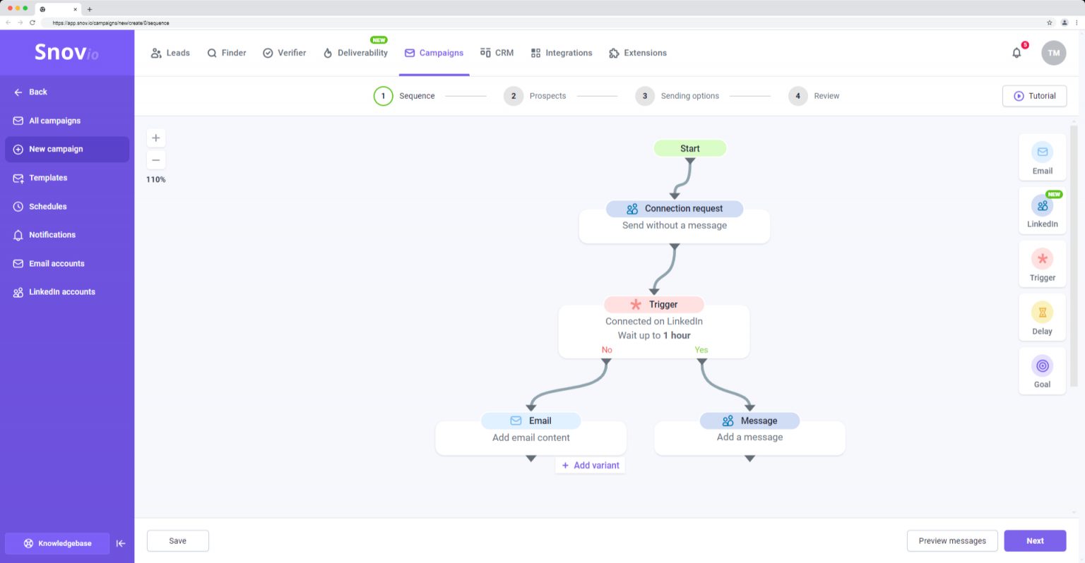Open the notifications bell icon
1085x563 pixels.
1016,53
